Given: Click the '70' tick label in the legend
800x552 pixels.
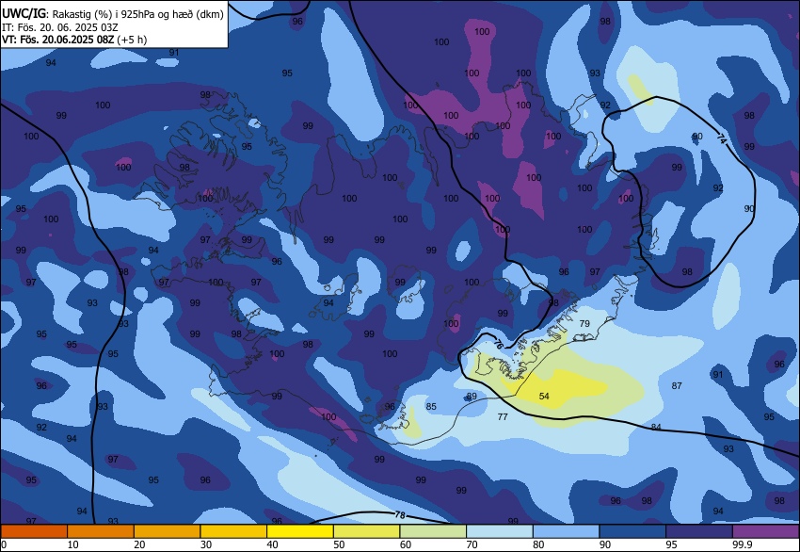Looking at the screenshot, I should (x=472, y=544).
